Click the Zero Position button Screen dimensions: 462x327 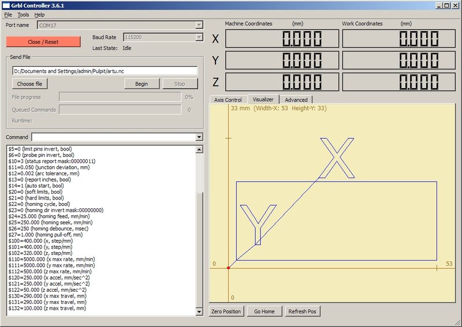pos(226,311)
